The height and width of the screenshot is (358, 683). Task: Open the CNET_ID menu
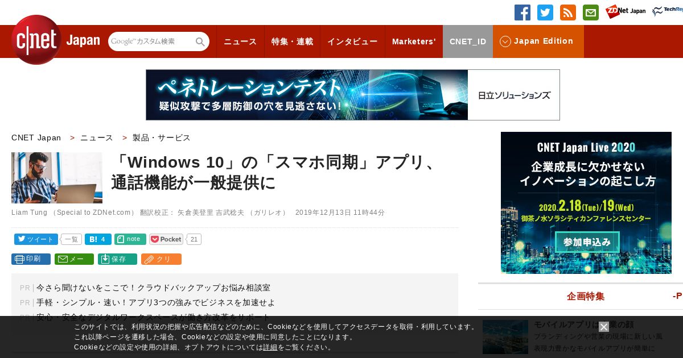coord(468,41)
